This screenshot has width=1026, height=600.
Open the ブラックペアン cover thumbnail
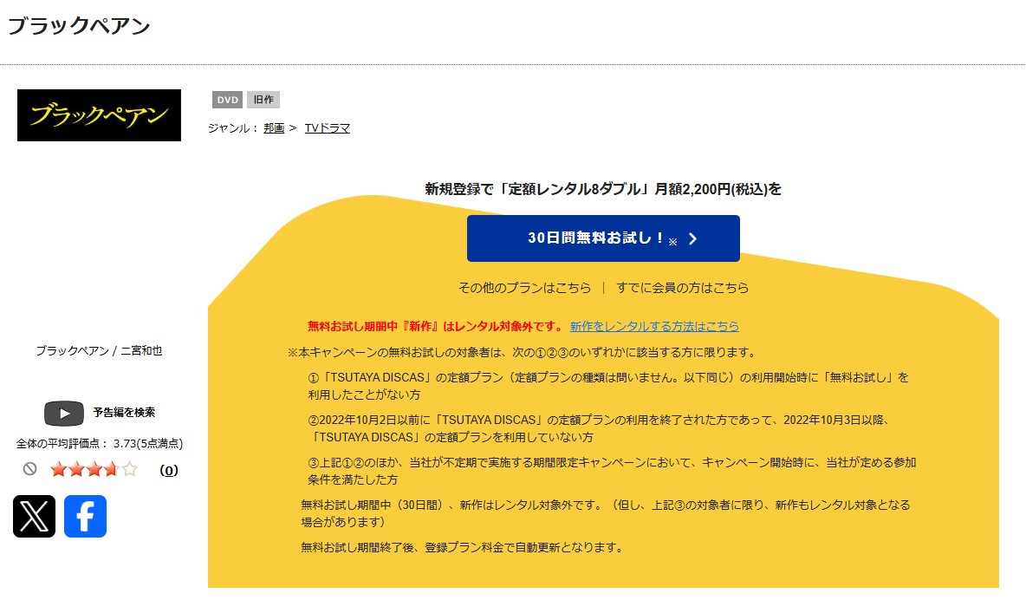(99, 115)
